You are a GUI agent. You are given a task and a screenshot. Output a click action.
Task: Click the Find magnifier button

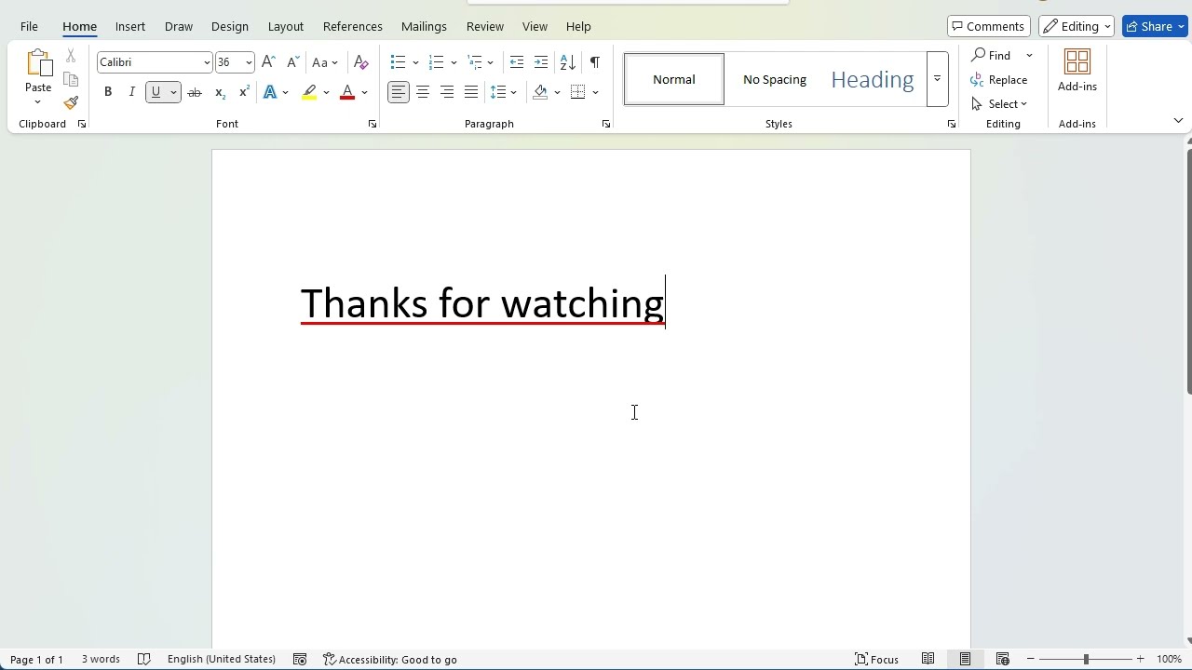[x=993, y=55]
